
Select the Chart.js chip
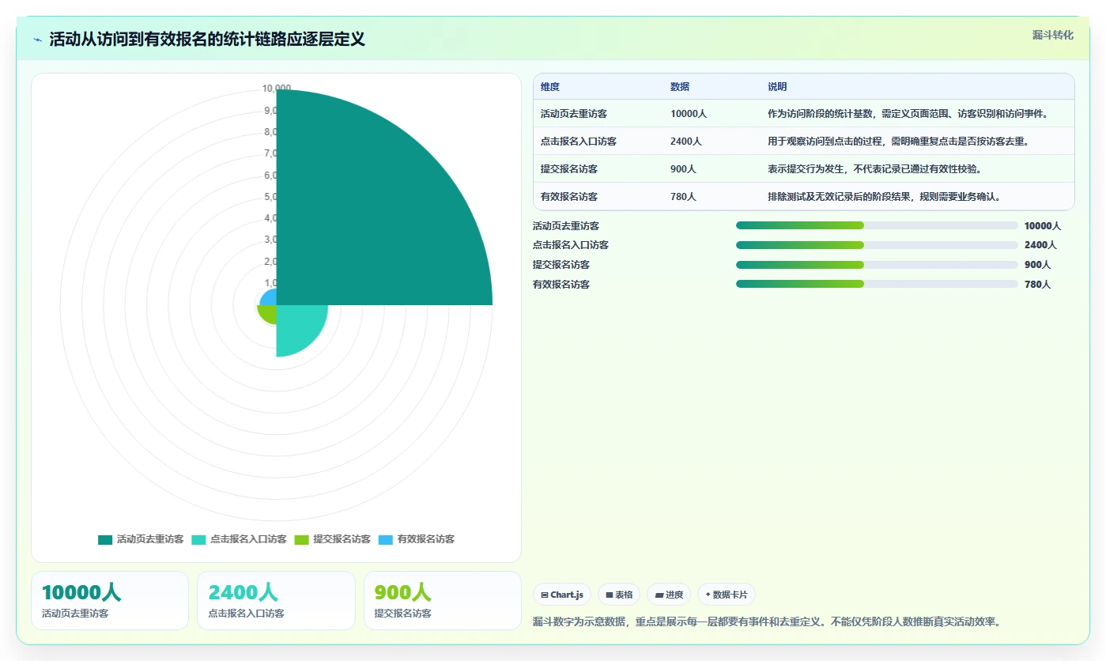(x=562, y=595)
